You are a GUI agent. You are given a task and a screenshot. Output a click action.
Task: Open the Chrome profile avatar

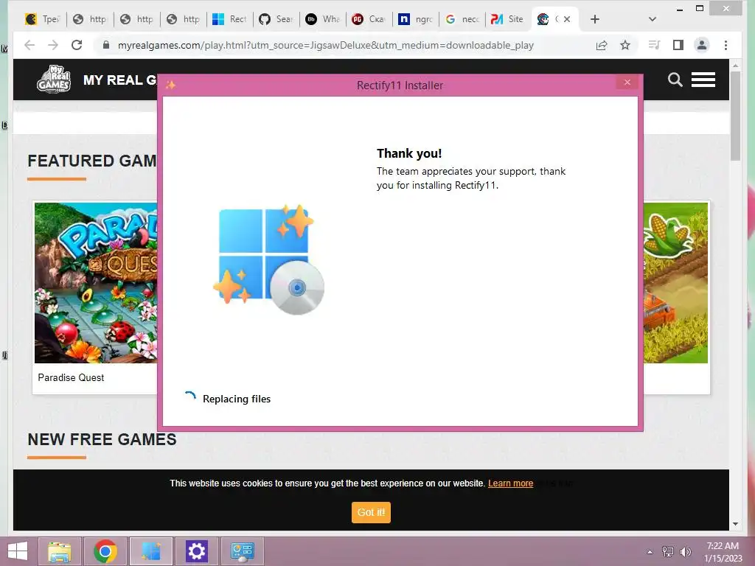coord(702,45)
